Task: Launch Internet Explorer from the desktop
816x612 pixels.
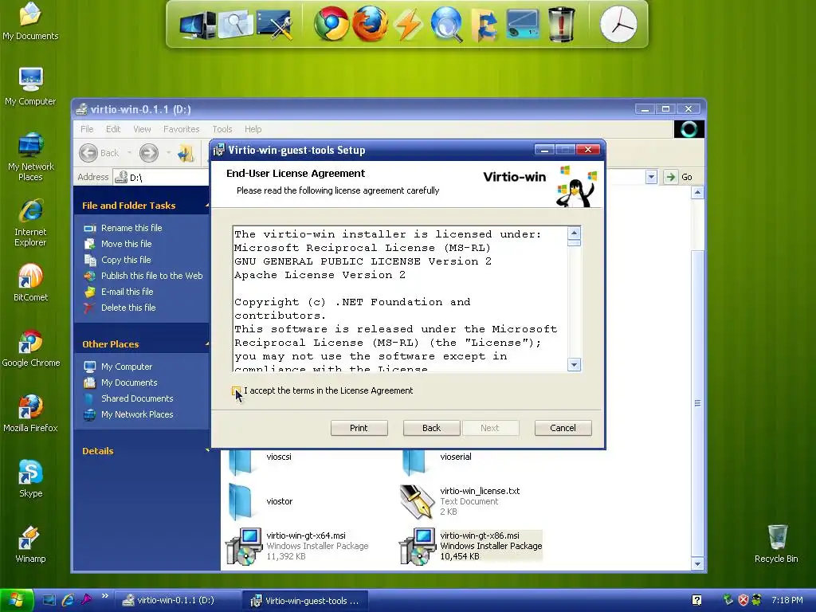Action: coord(31,222)
